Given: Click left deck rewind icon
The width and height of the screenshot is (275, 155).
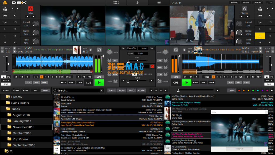Looking at the screenshot, I should click(21, 77).
